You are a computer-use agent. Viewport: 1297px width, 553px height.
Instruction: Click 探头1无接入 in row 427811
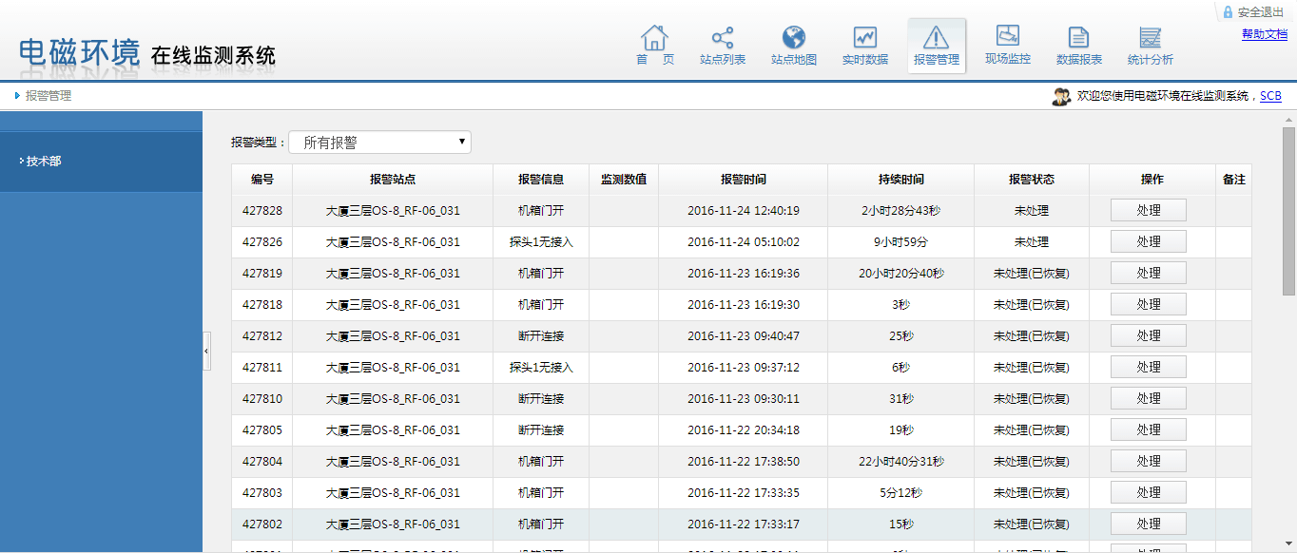click(541, 367)
